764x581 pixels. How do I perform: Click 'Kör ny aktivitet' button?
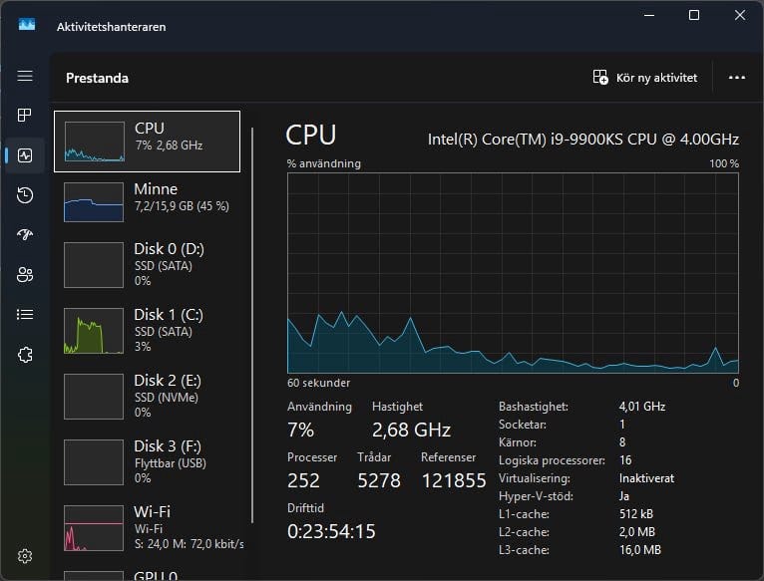tap(644, 78)
